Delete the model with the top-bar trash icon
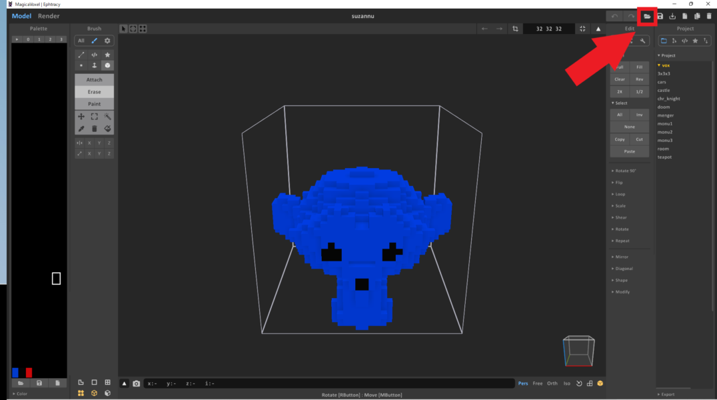The height and width of the screenshot is (400, 717). pos(709,16)
